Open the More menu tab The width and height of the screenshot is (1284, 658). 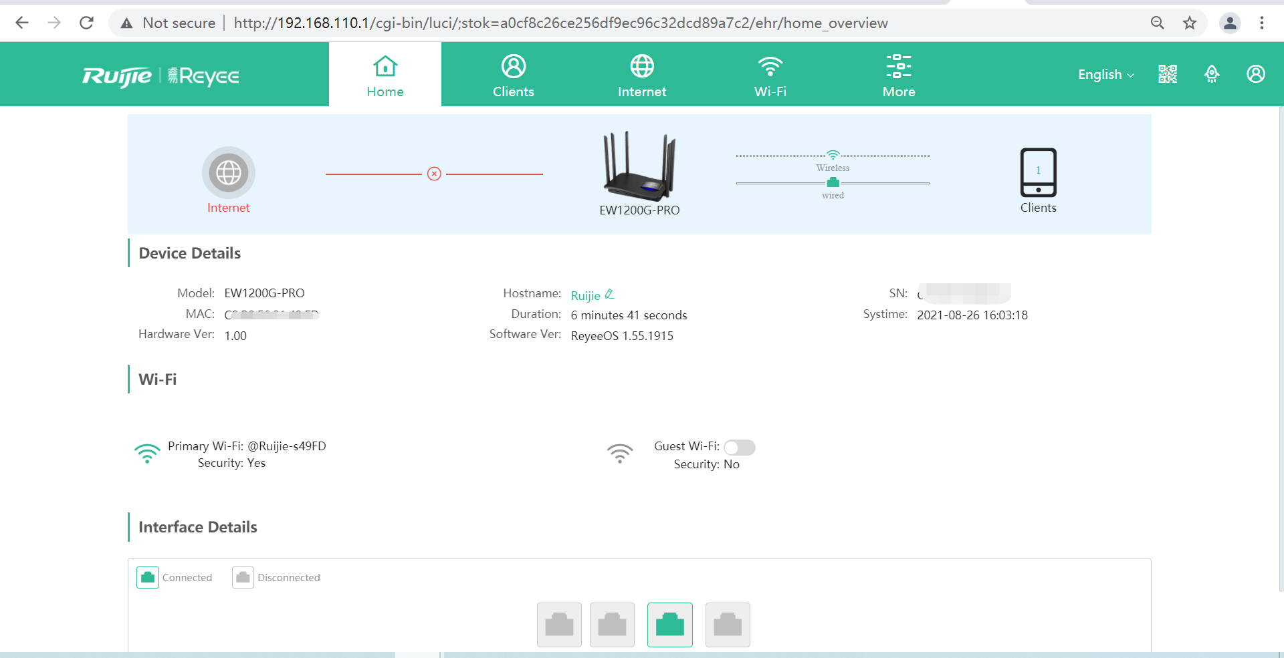[899, 75]
